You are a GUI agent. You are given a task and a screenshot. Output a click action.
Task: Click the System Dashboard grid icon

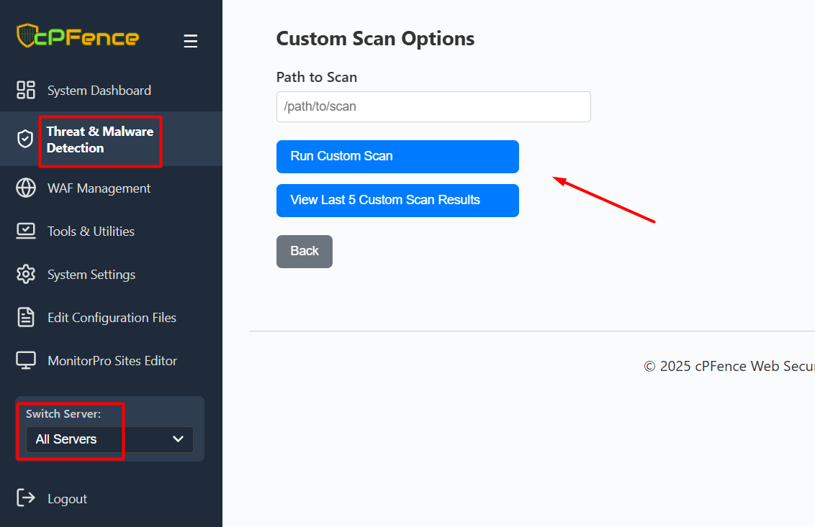pyautogui.click(x=26, y=90)
